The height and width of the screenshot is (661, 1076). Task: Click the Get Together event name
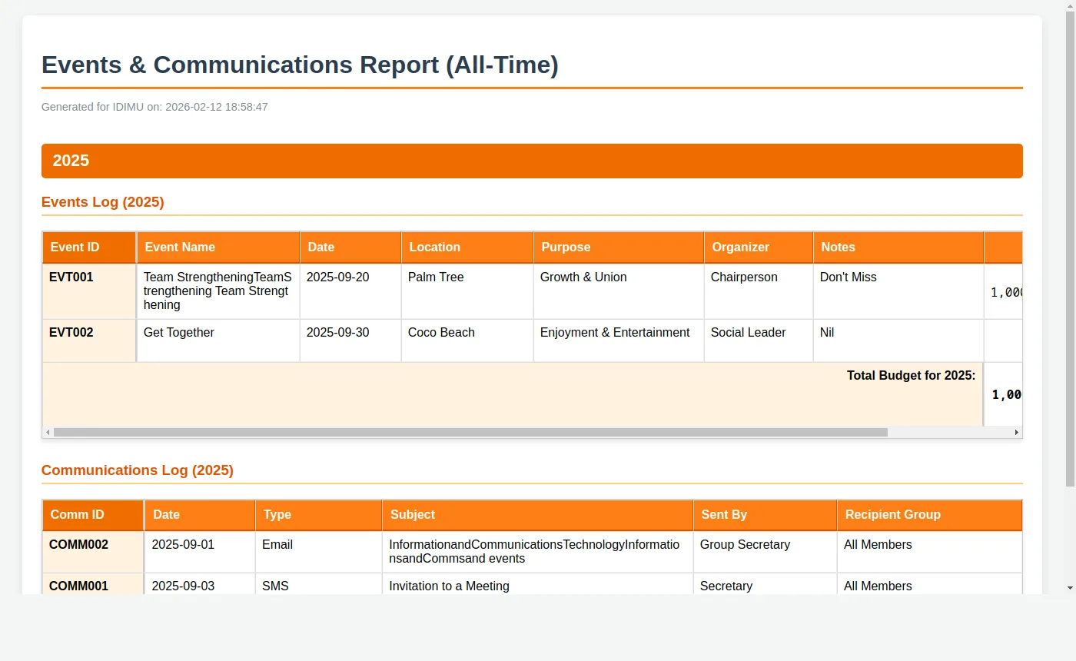pos(179,333)
